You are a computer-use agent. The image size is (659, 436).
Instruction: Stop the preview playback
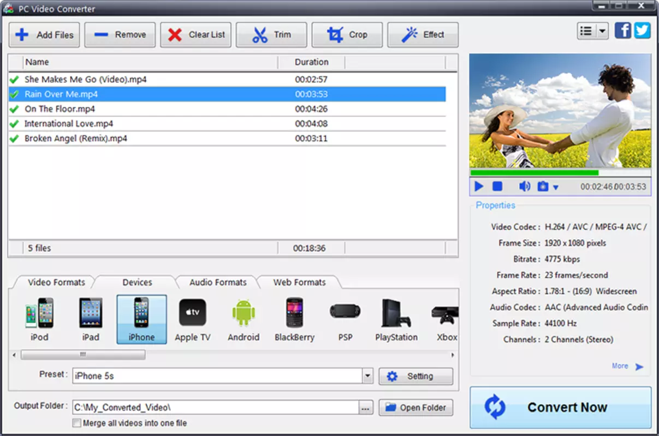click(x=497, y=186)
